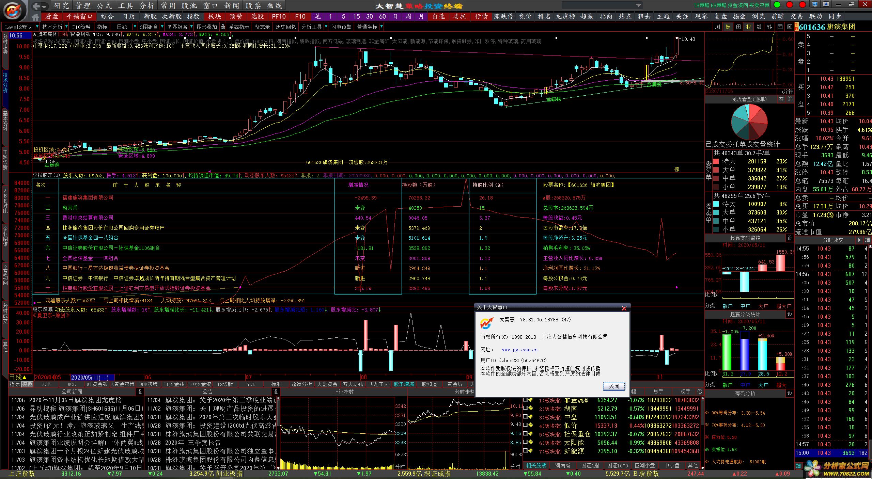Select the 湖南省 related sector tab
Image resolution: width=872 pixels, height=479 pixels.
(x=562, y=465)
